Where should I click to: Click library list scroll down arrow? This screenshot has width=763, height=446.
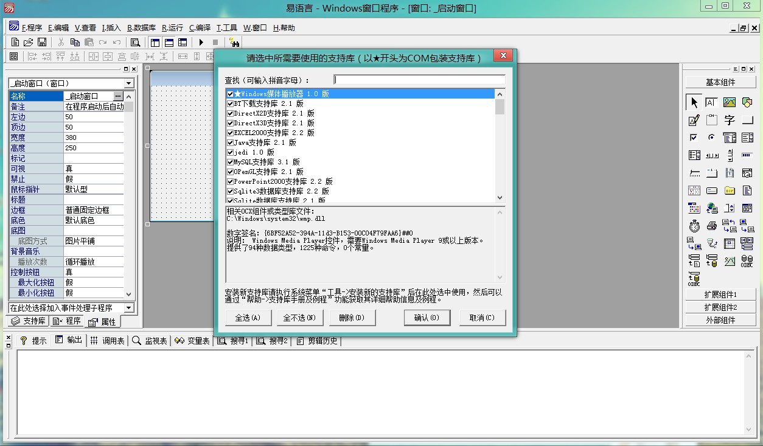pos(500,198)
